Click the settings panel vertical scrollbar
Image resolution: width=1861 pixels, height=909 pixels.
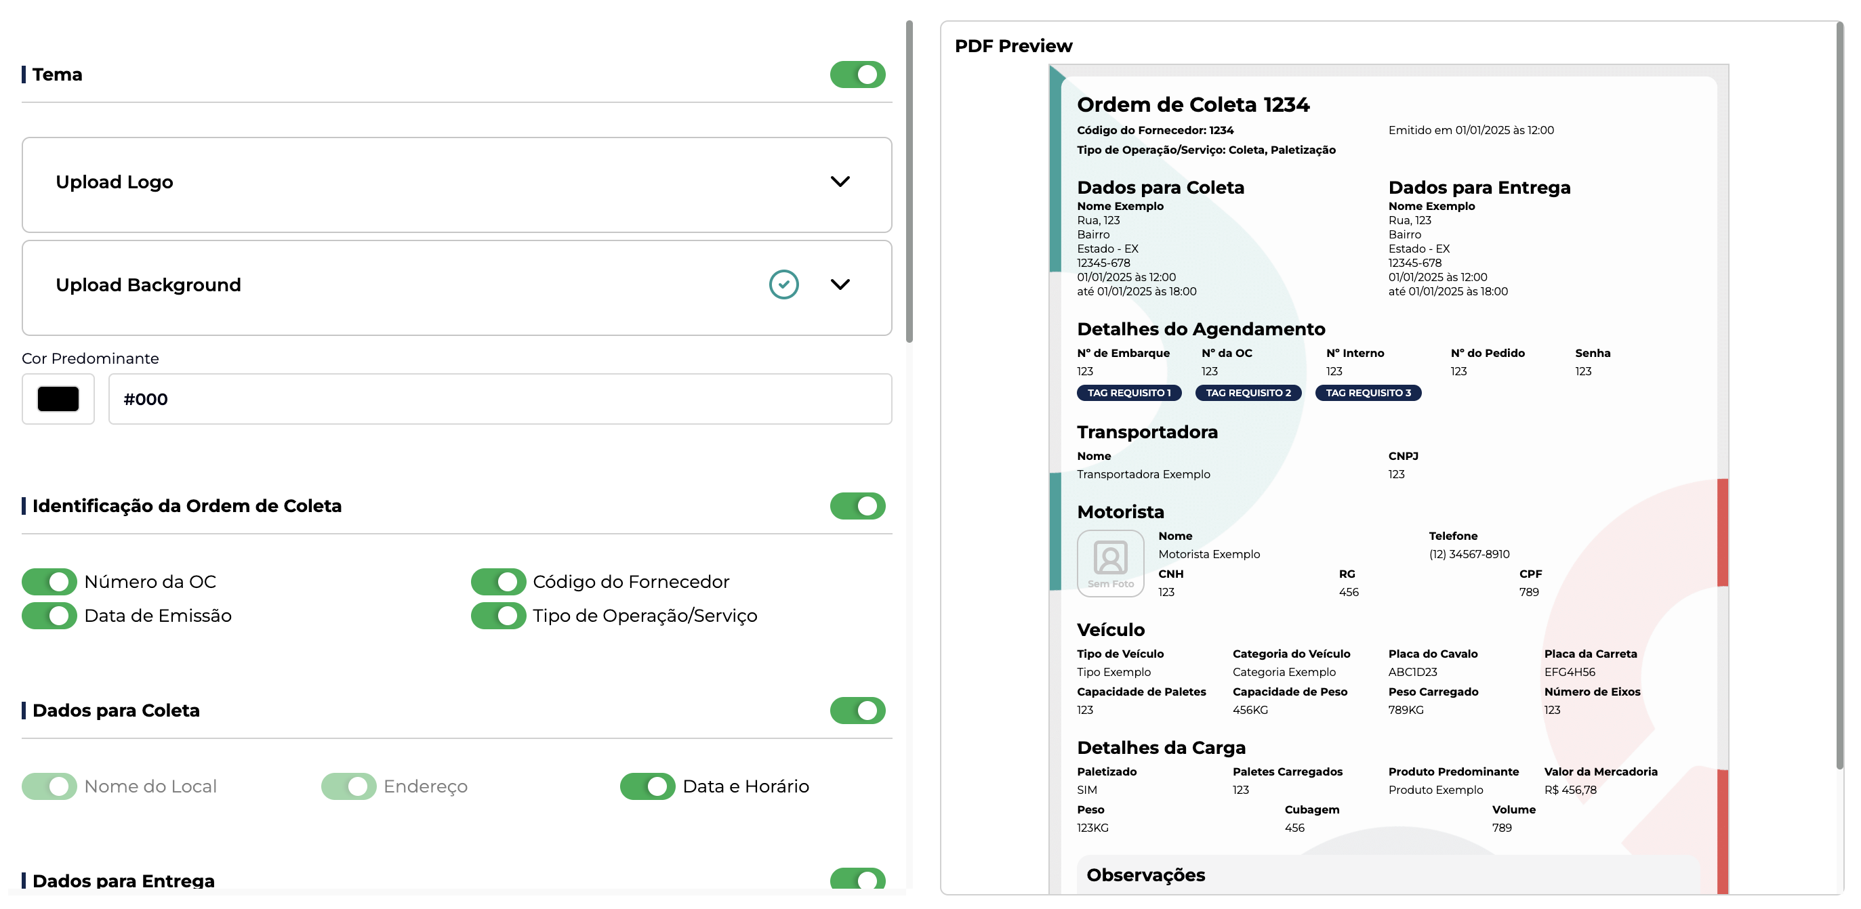tap(909, 180)
